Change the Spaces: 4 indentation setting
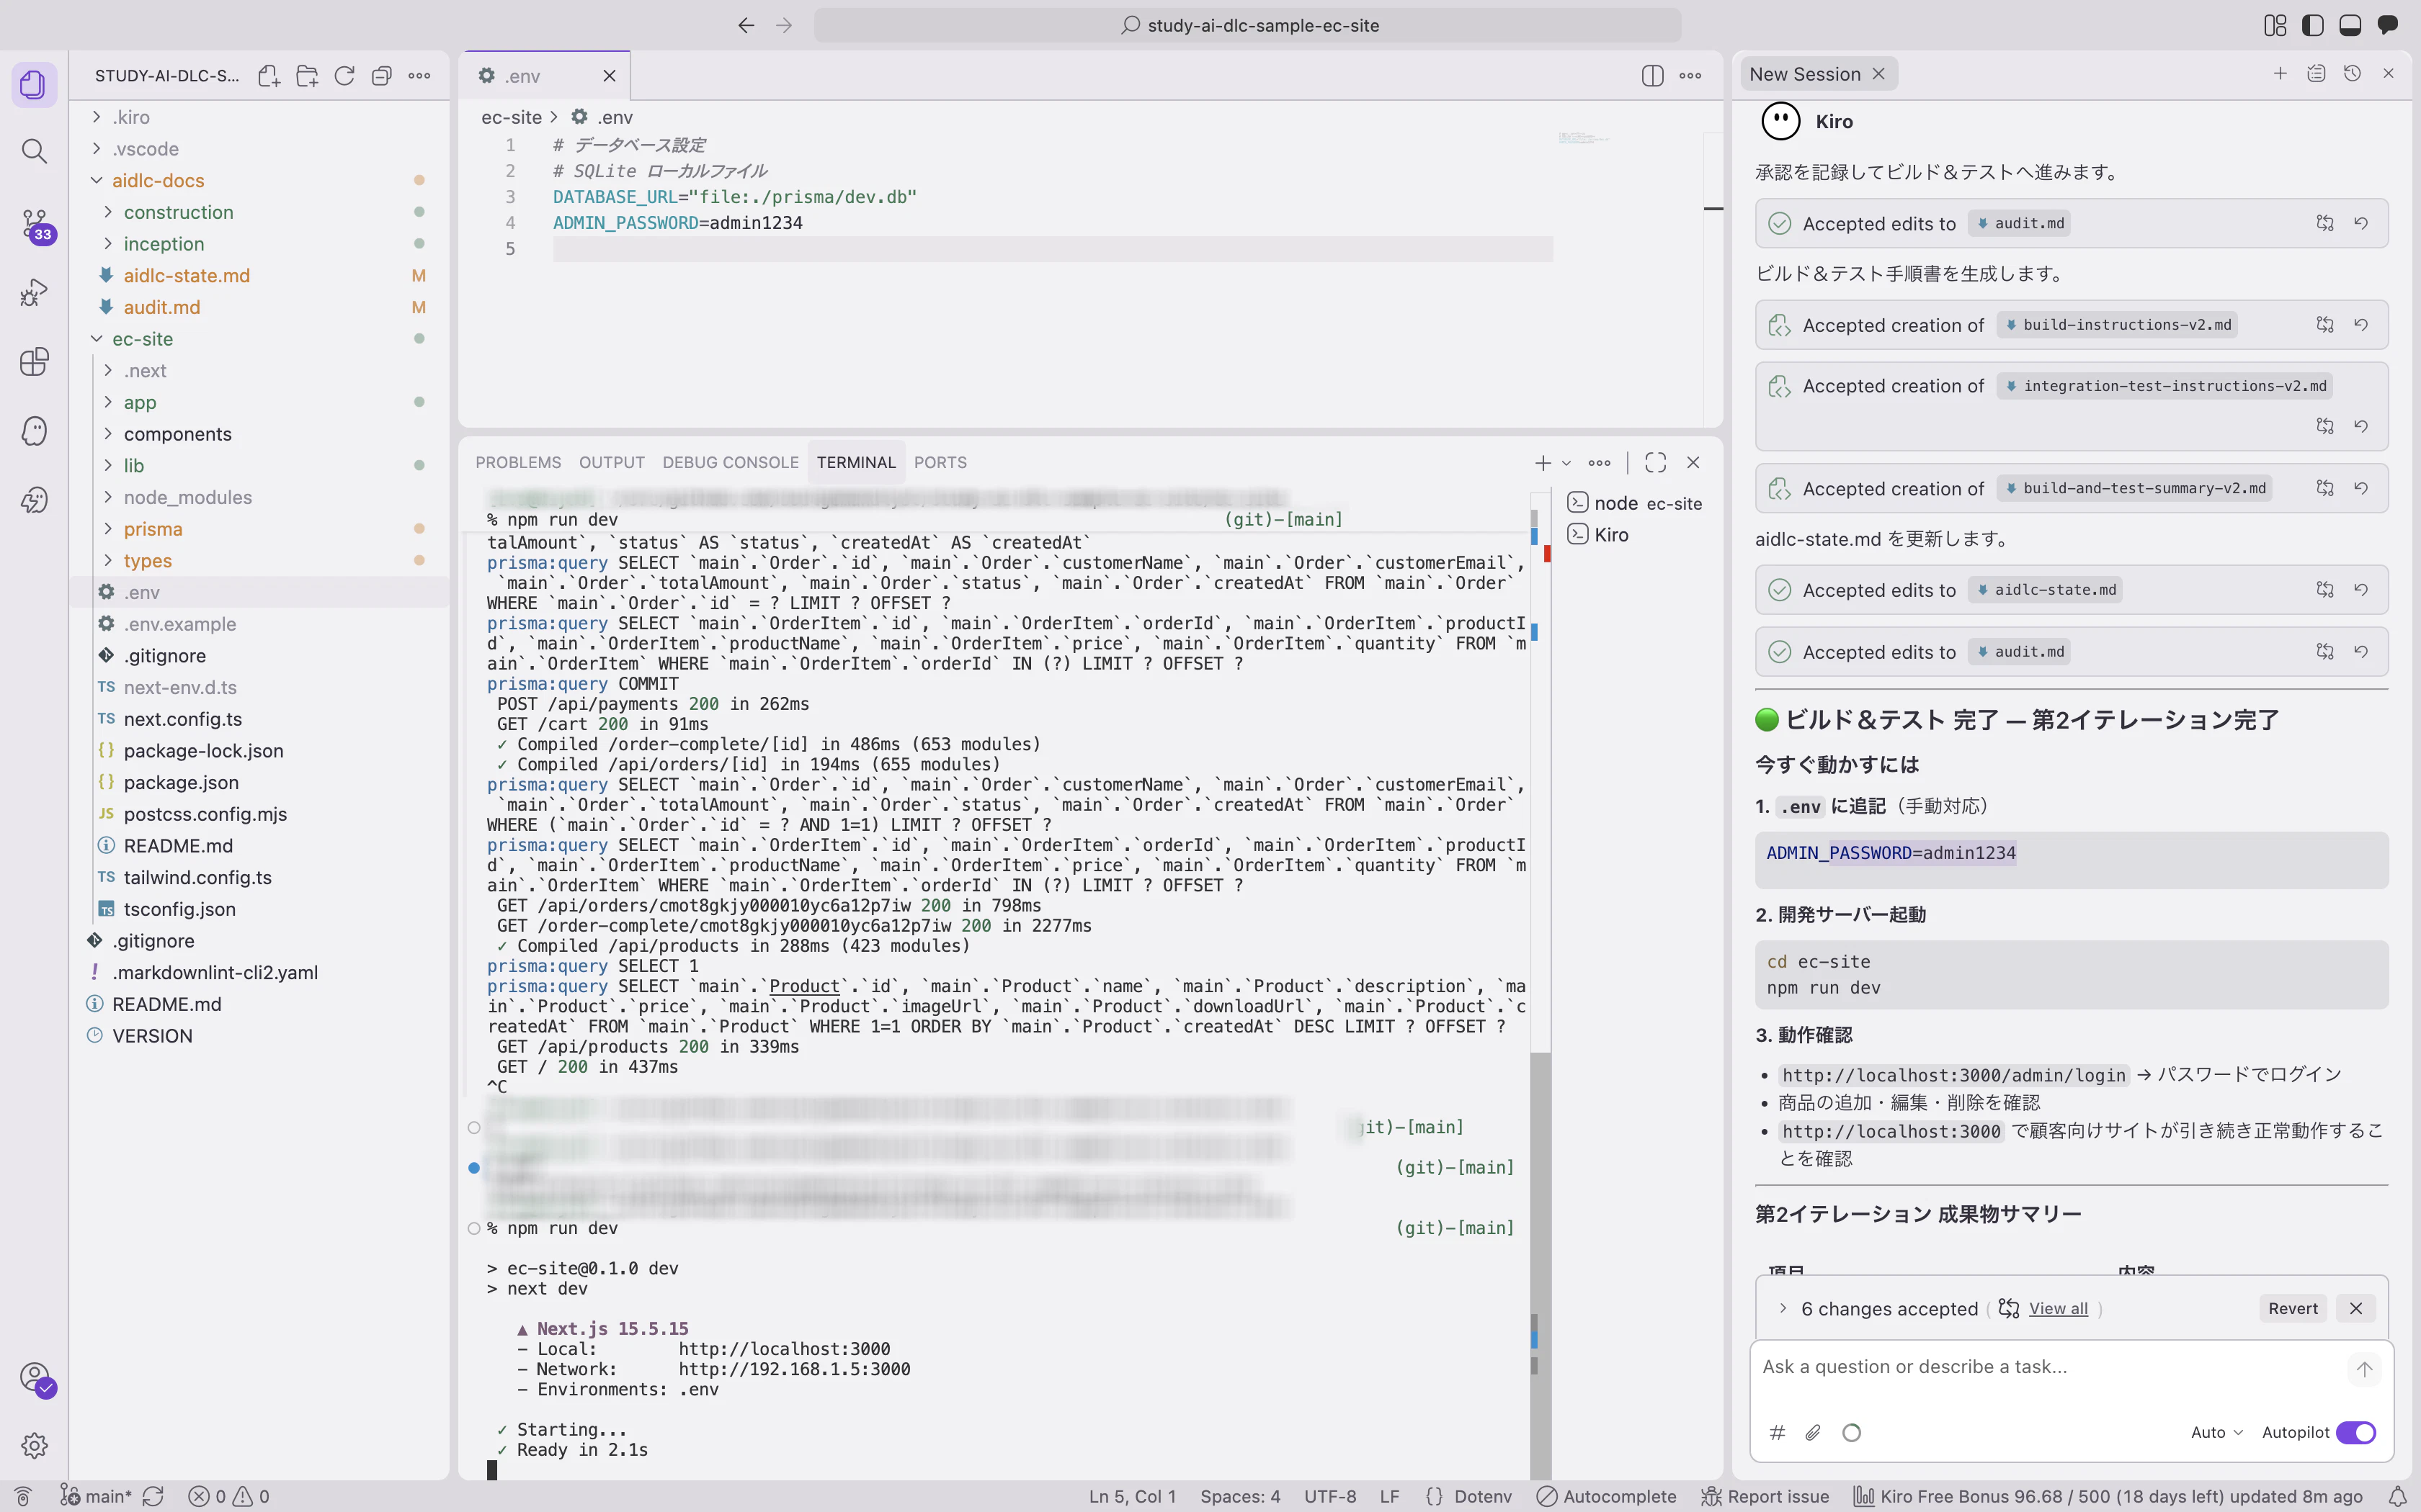The height and width of the screenshot is (1512, 2421). click(x=1239, y=1496)
